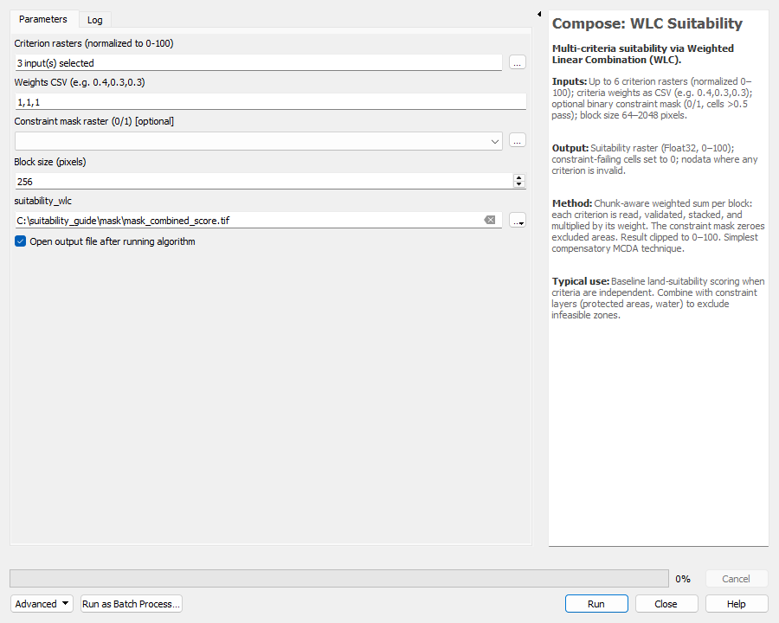Open criterion rasters multiple selection browse button
Screen dimensions: 779x623
tap(518, 62)
